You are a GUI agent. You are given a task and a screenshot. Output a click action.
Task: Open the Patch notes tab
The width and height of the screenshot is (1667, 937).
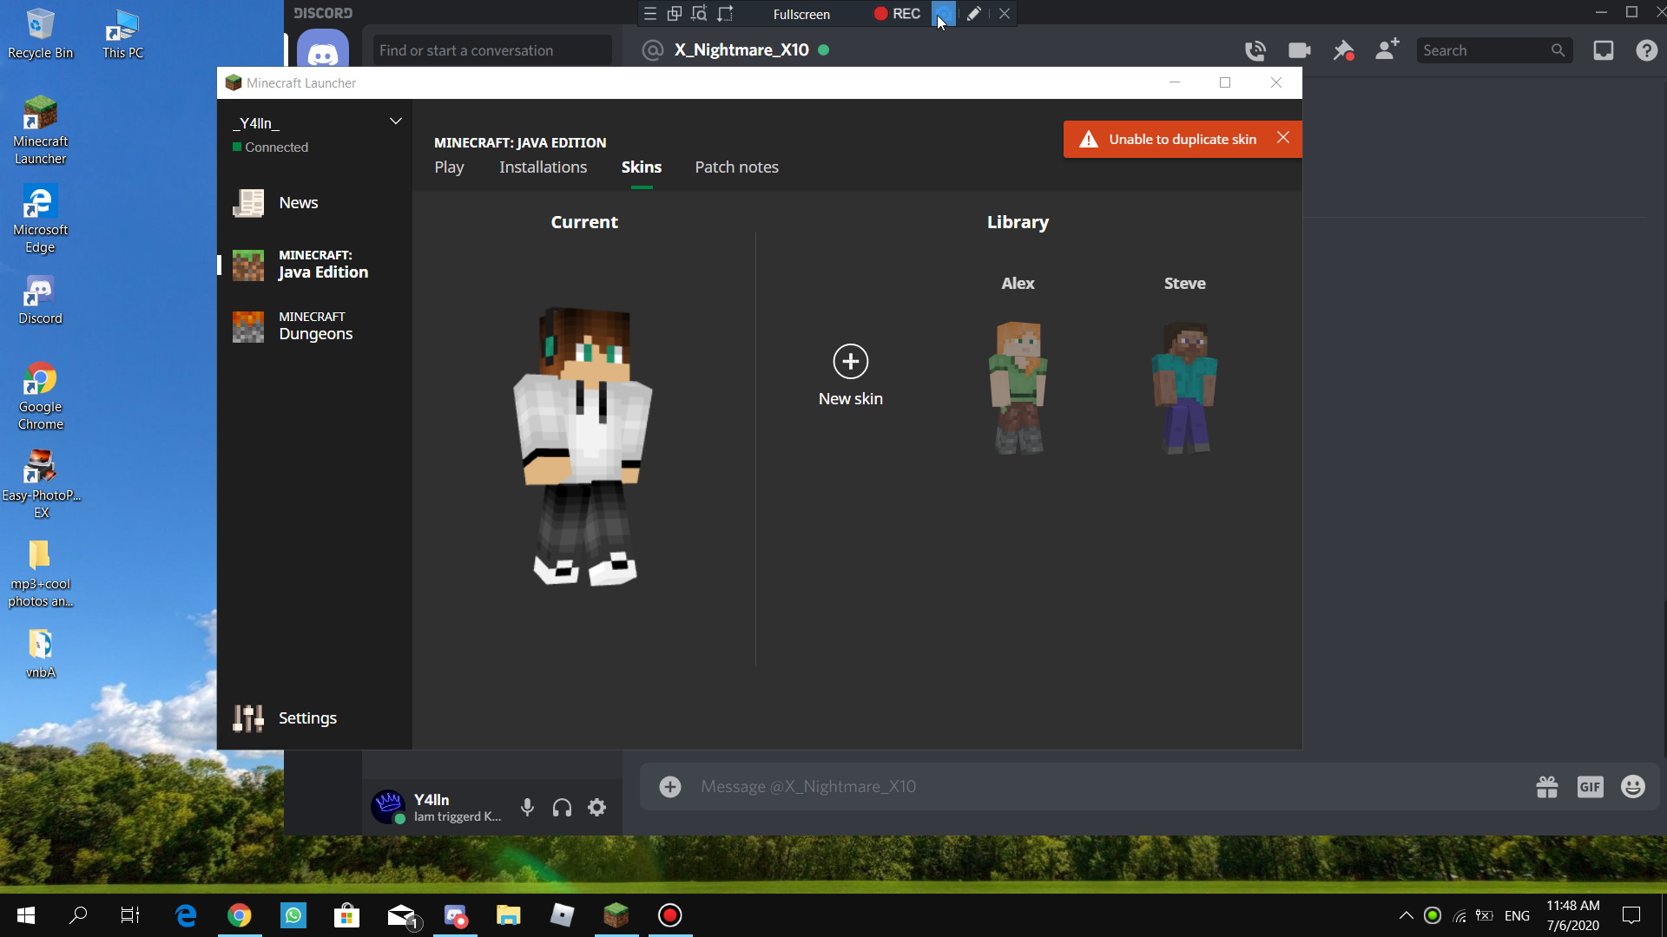[x=736, y=167]
